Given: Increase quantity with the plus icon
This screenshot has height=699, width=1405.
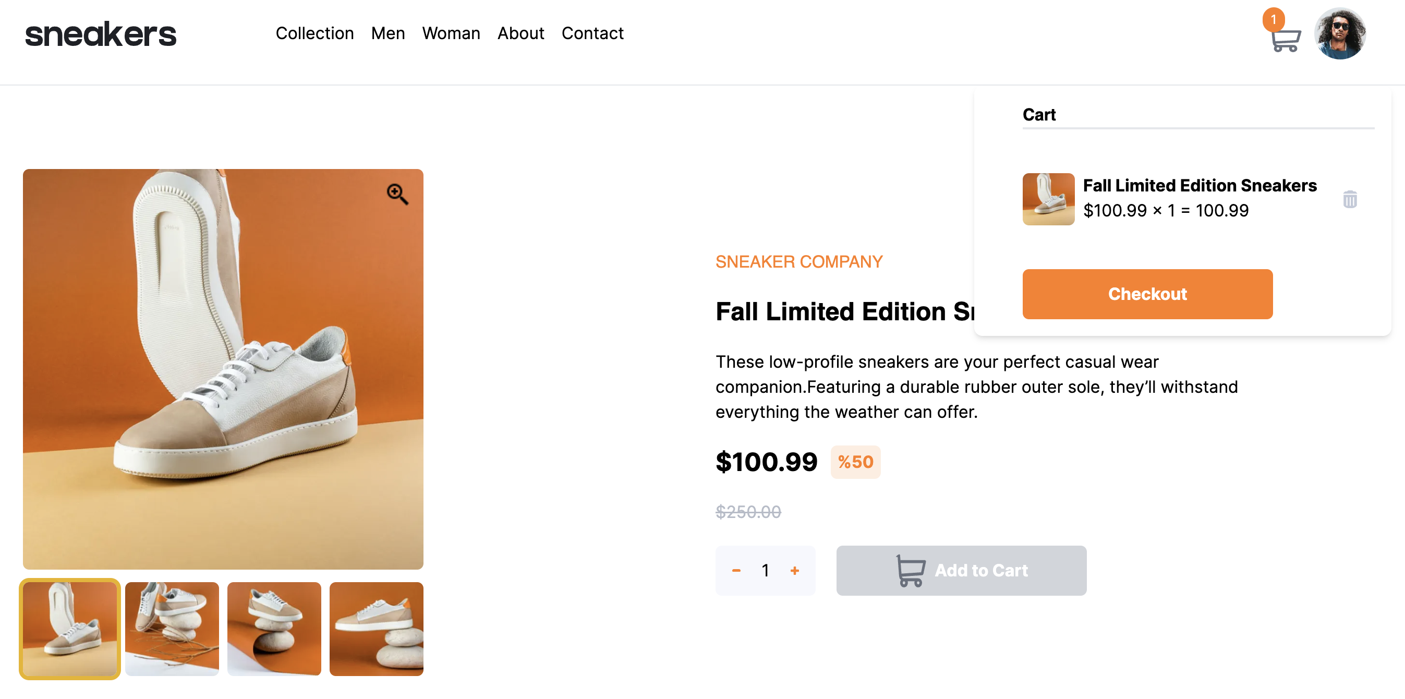Looking at the screenshot, I should (794, 570).
